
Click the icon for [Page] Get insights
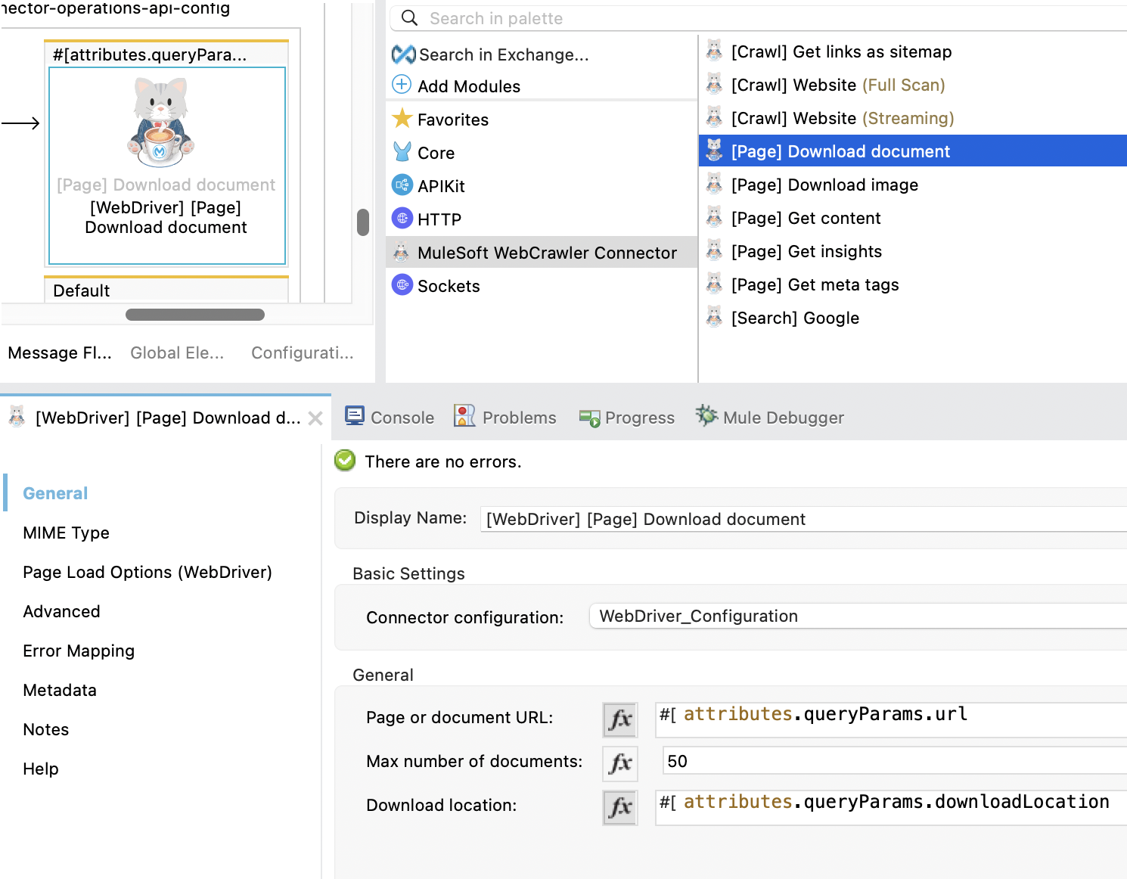[714, 250]
